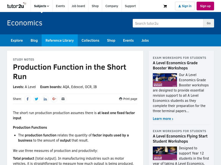Open the Events top menu item
Screen dimensions: 221x165
(x=60, y=6)
